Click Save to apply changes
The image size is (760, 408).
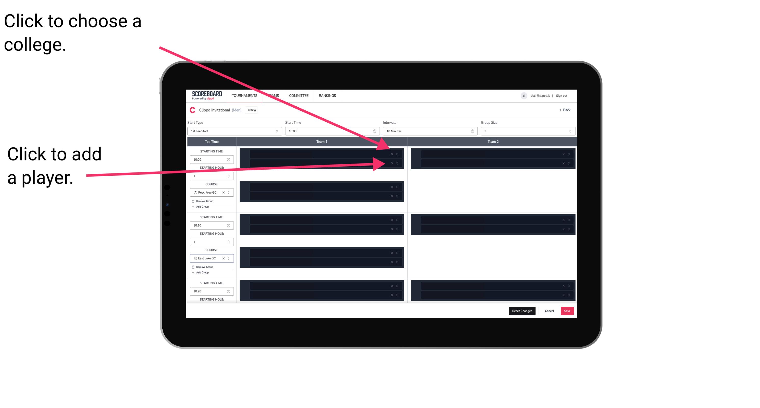click(x=567, y=311)
